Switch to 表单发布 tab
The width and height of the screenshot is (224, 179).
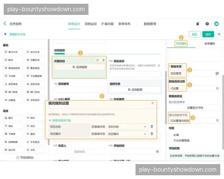124,24
